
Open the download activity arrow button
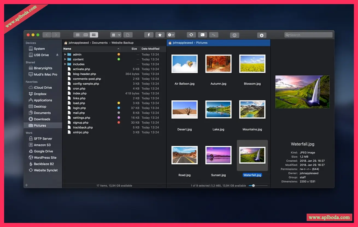coord(262,35)
